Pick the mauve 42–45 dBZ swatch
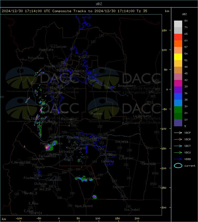 click(x=178, y=76)
